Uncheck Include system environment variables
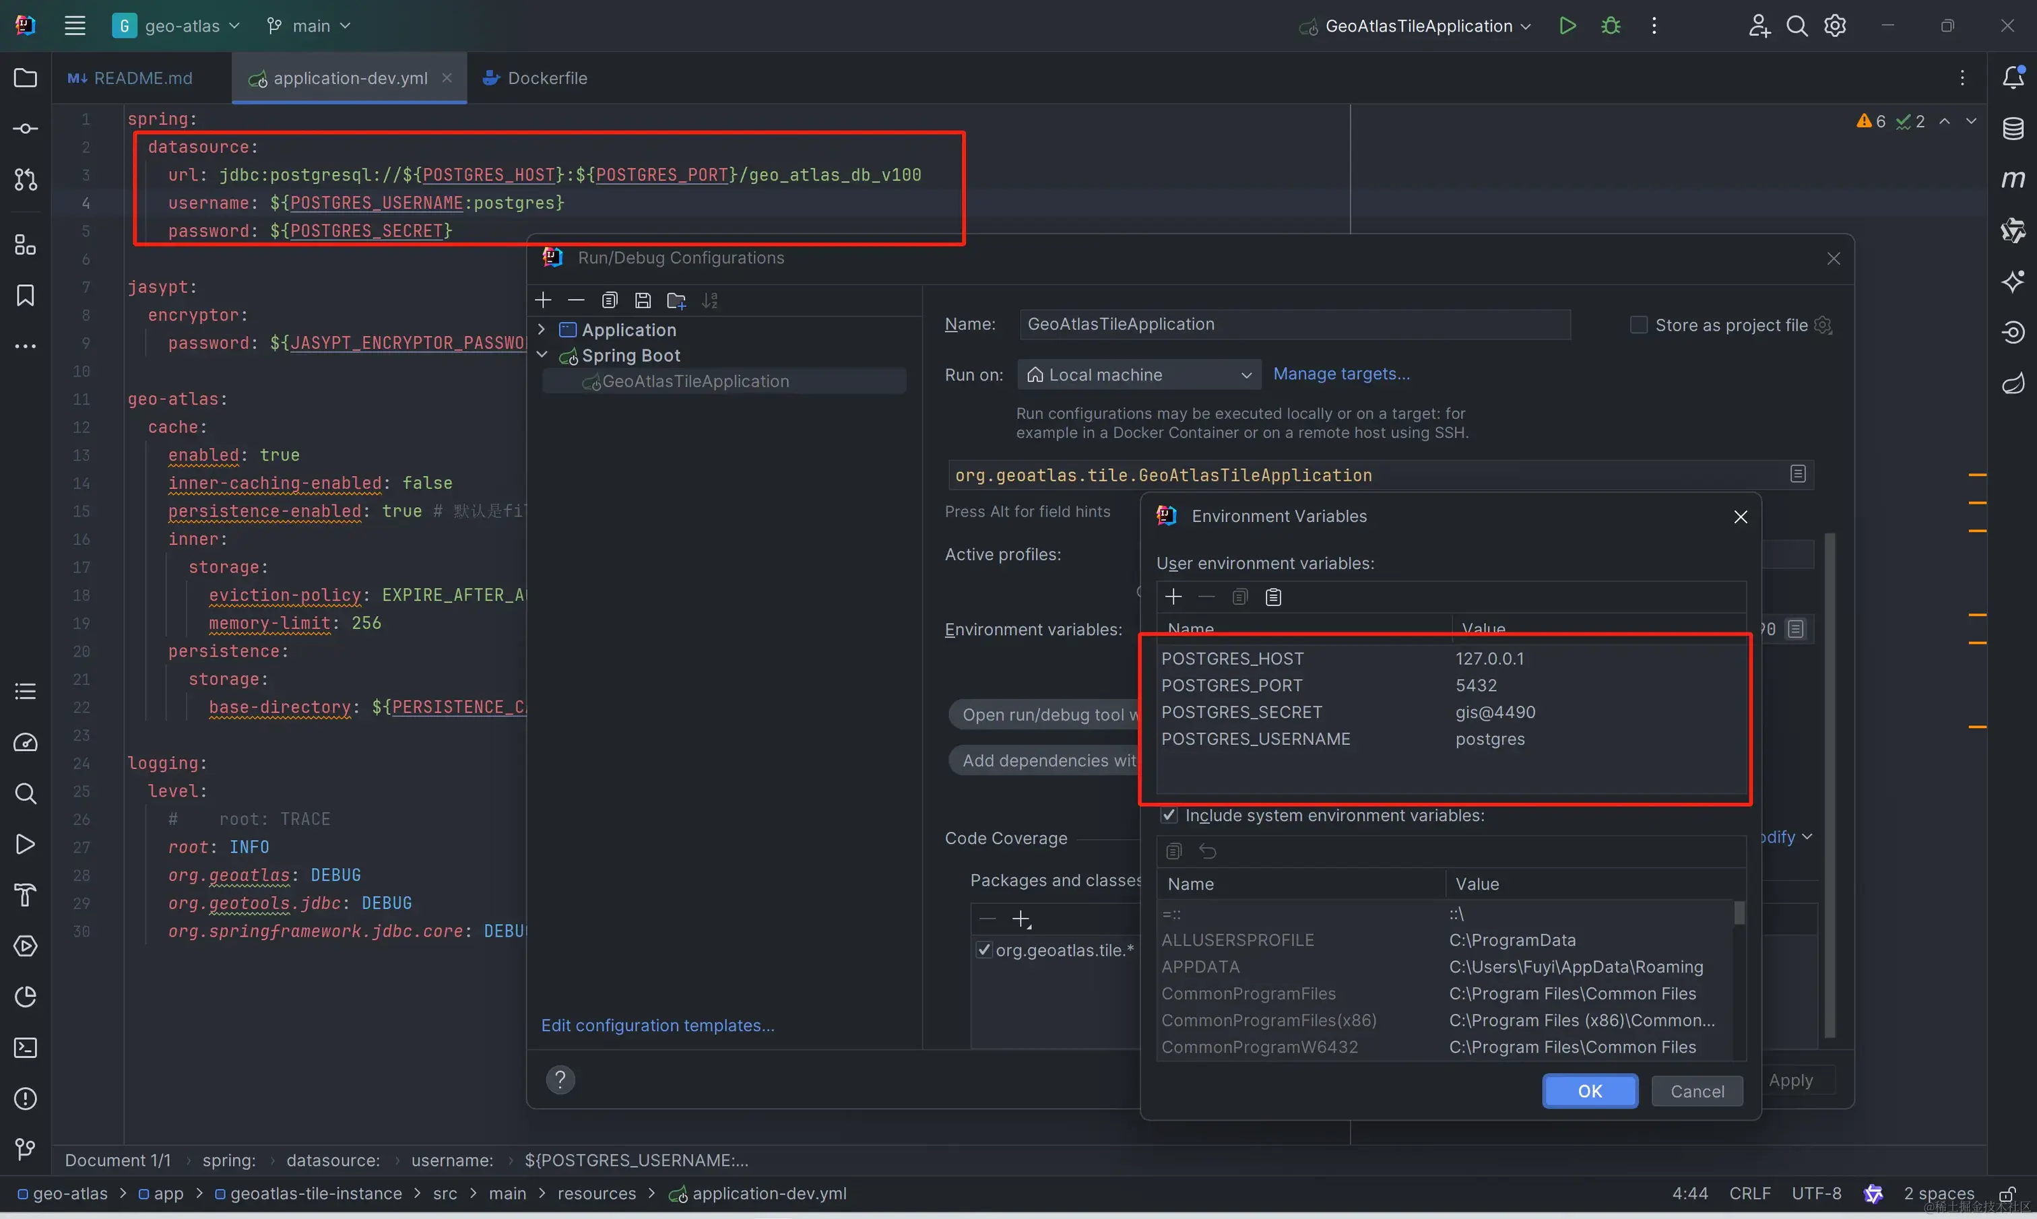 click(1169, 815)
